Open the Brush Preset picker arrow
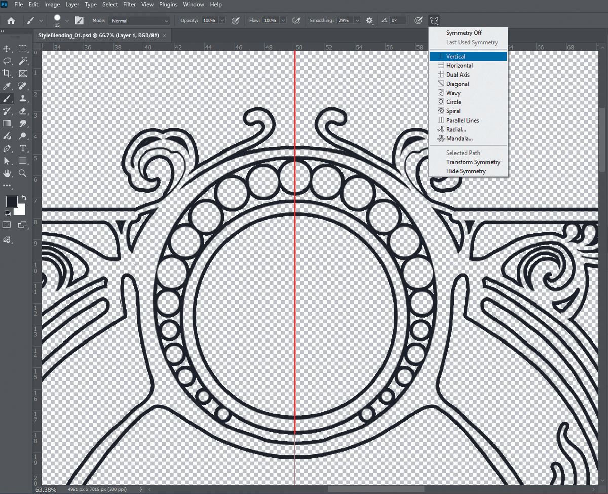608x494 pixels. (67, 21)
